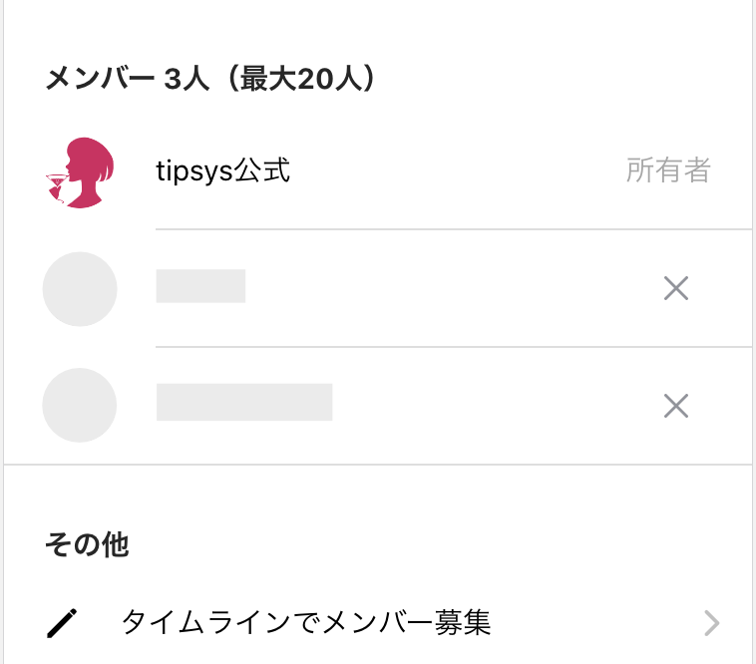
Task: Click the その他 section heading
Action: [x=87, y=545]
